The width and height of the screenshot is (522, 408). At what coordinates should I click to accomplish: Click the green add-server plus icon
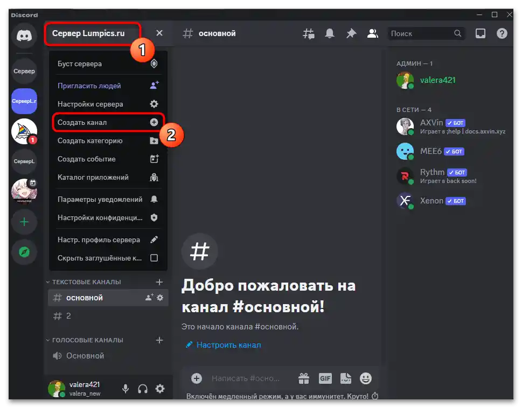click(24, 222)
